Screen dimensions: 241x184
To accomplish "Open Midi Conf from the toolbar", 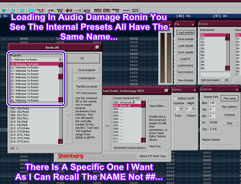I will pyautogui.click(x=107, y=10).
